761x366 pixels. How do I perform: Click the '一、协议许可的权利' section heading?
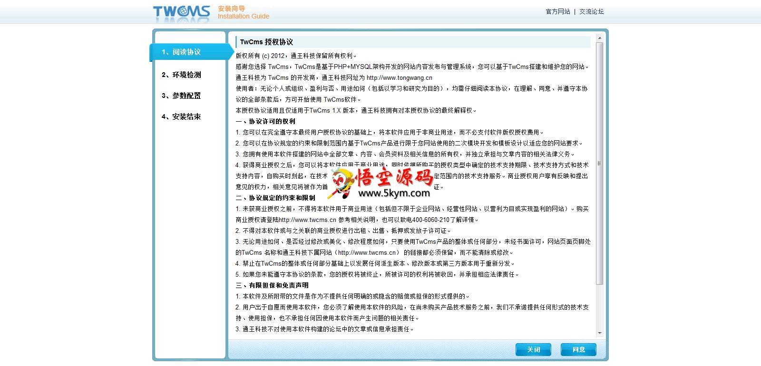(x=265, y=121)
